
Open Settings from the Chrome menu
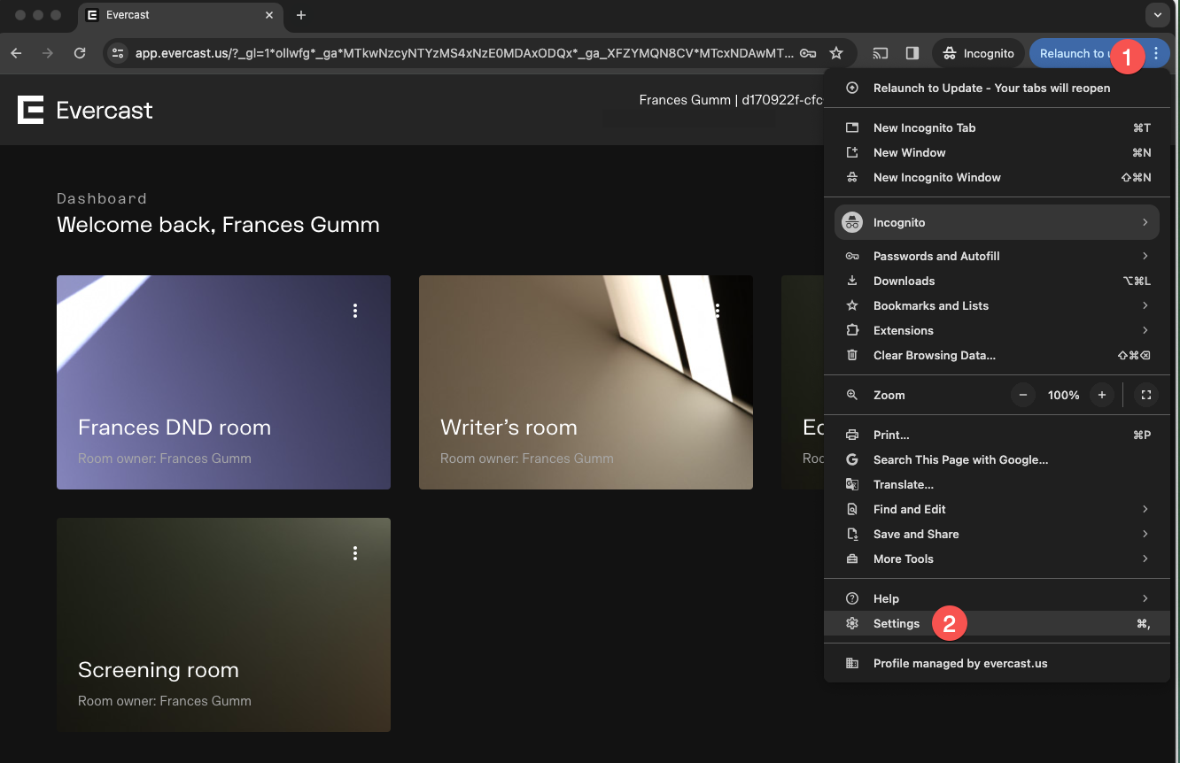point(997,623)
